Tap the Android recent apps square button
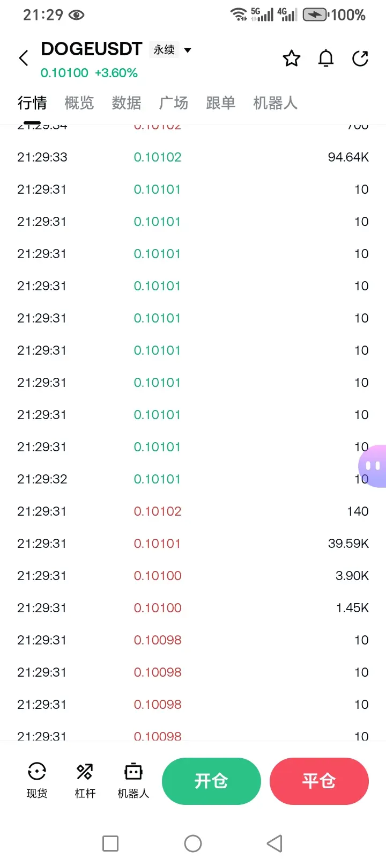386x865 pixels. [110, 844]
